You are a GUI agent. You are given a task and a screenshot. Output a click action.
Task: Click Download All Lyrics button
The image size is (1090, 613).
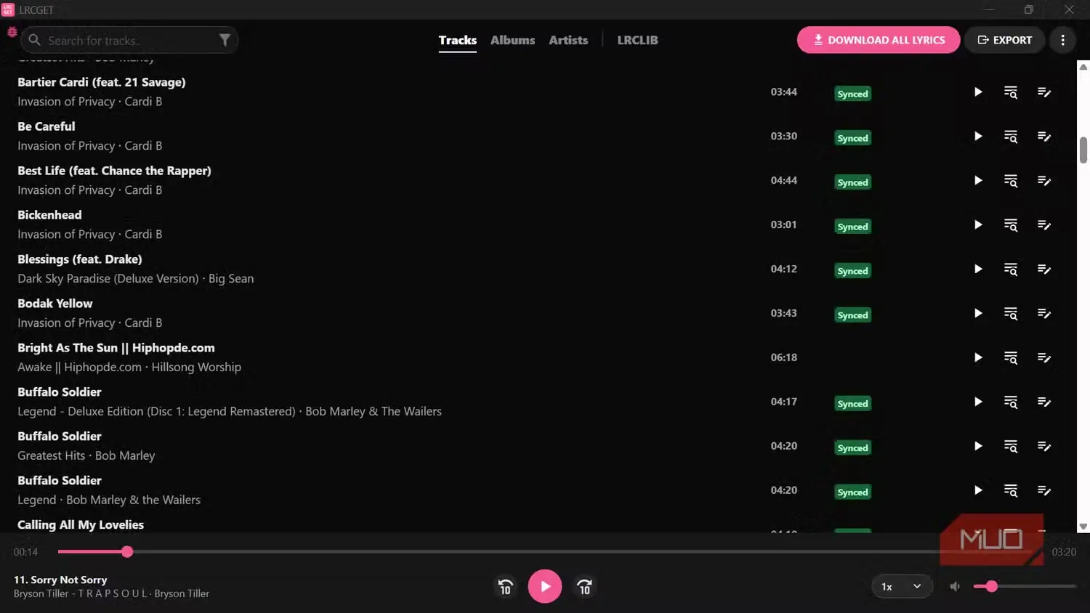[x=879, y=40]
